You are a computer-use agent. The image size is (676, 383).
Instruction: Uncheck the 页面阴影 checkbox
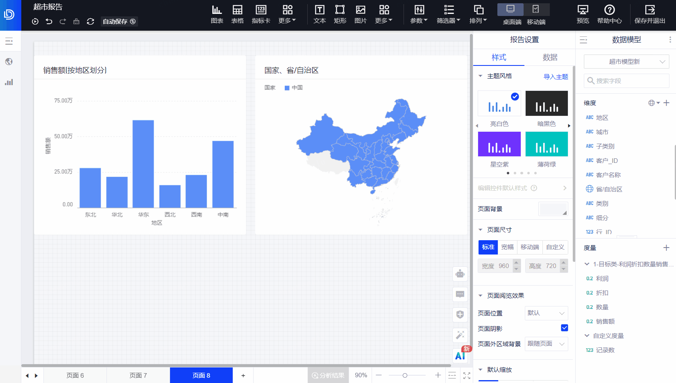pyautogui.click(x=564, y=328)
